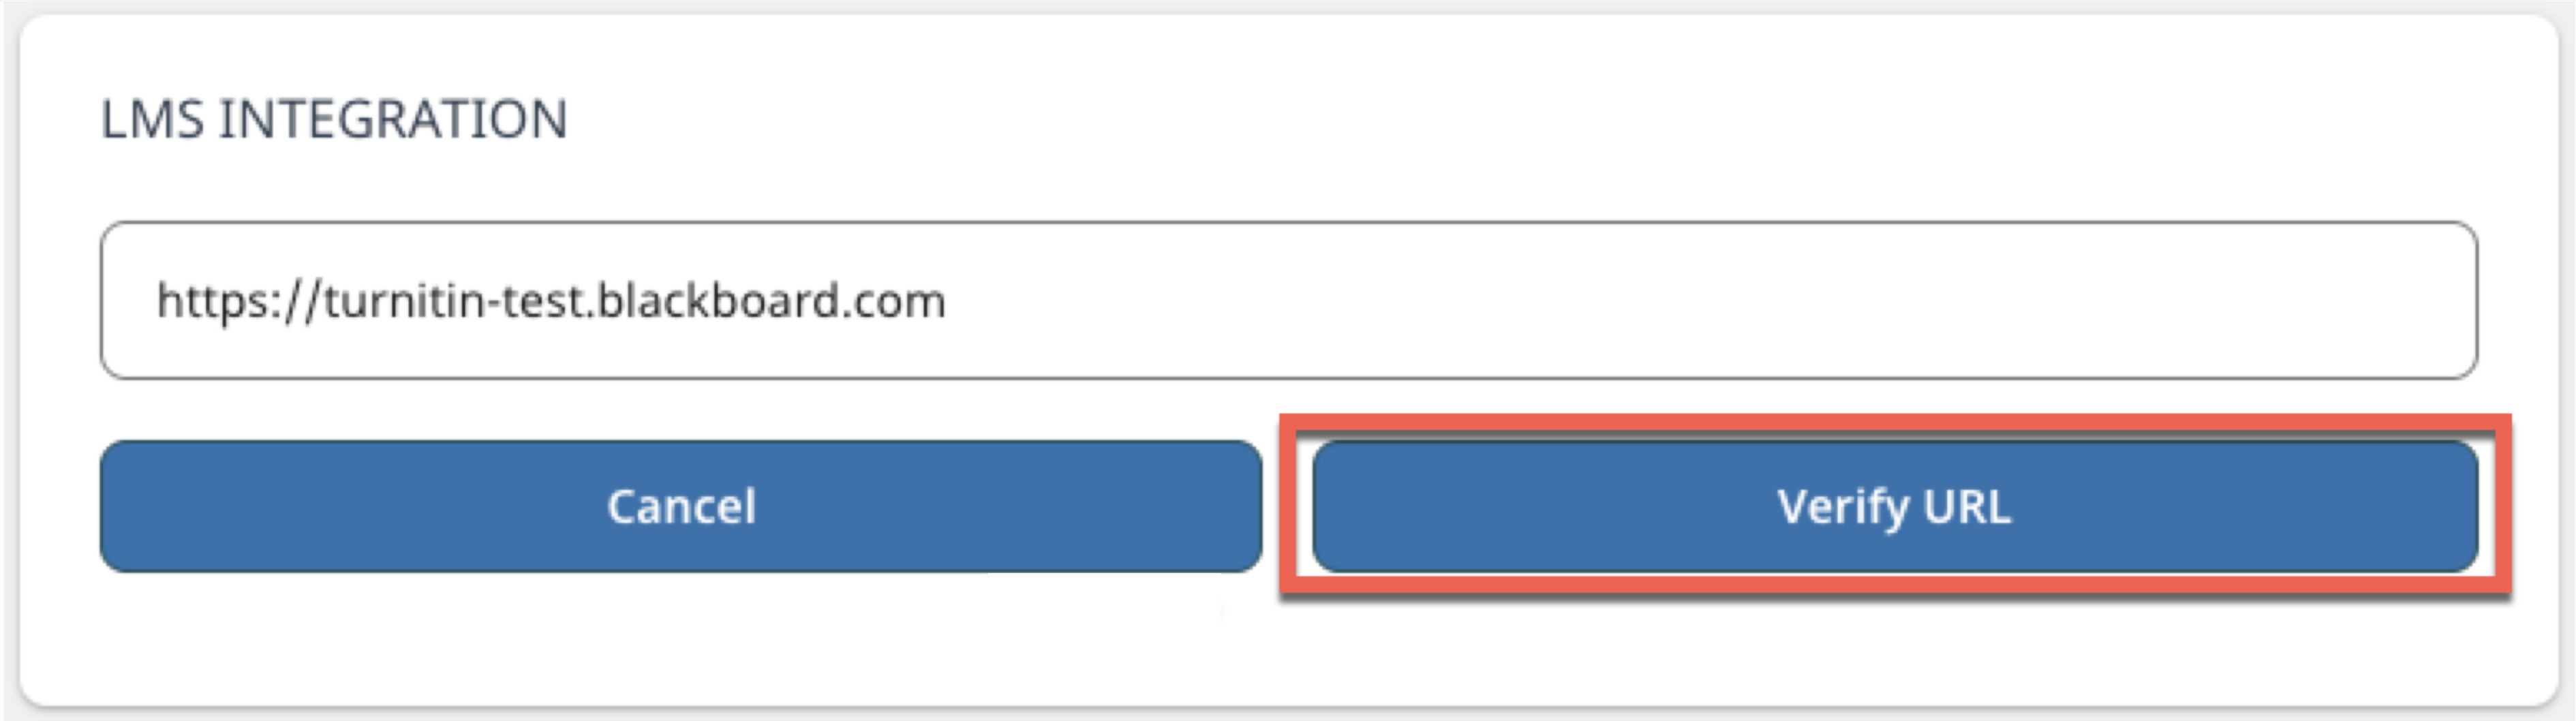Click the empty area of URL field

[1700, 300]
